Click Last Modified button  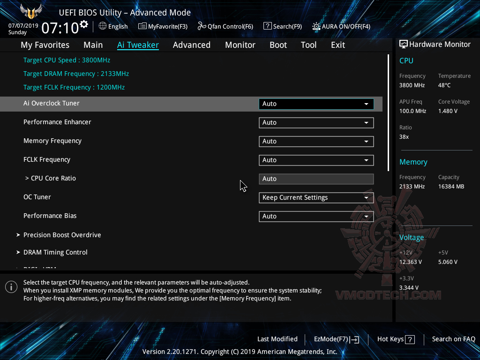click(x=277, y=339)
